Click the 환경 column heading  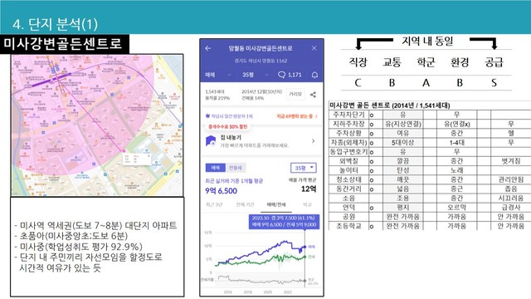[x=460, y=62]
